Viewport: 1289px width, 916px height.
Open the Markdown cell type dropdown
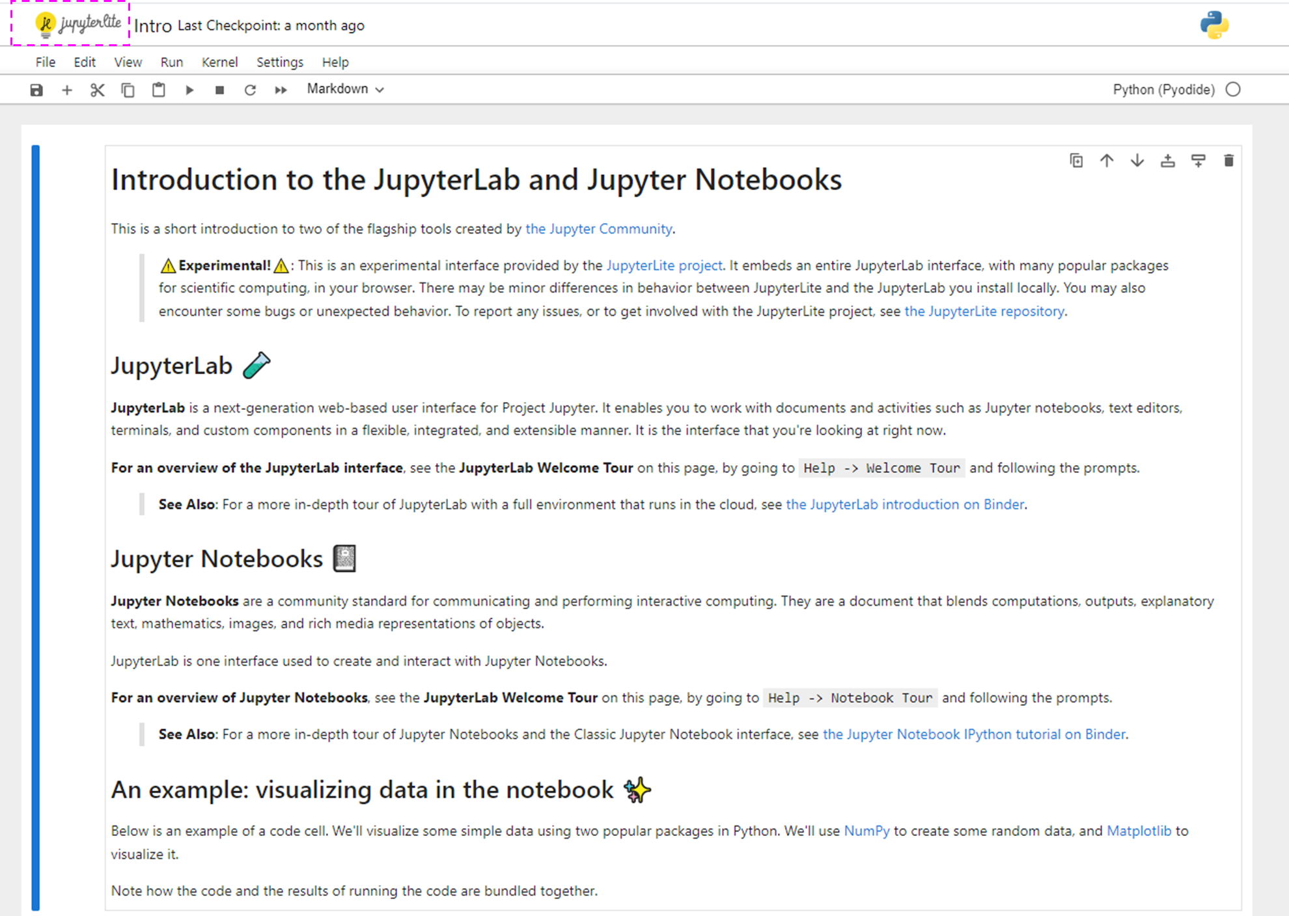pos(345,89)
